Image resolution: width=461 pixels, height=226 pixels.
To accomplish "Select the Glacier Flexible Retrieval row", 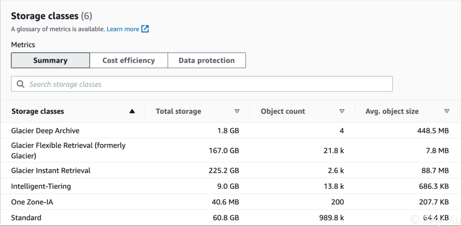I will click(230, 150).
